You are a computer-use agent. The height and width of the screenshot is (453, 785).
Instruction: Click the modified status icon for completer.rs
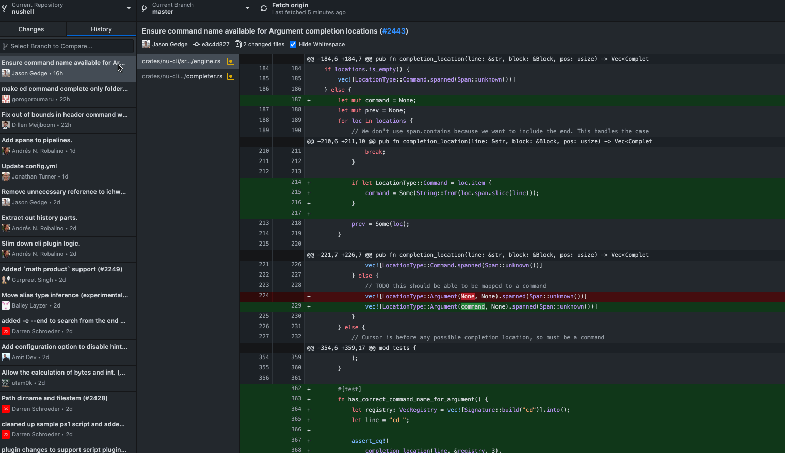231,76
